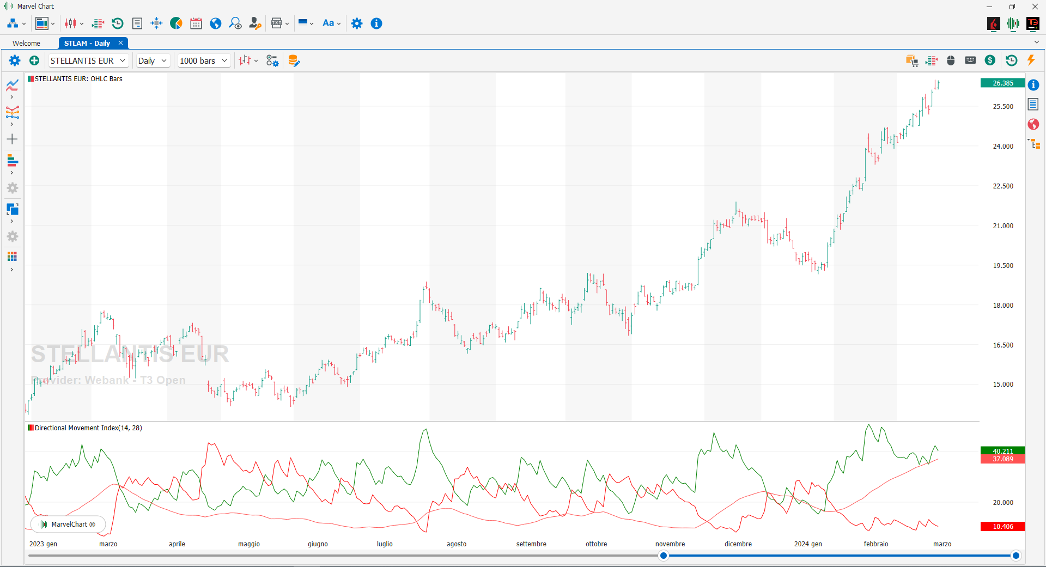Open the indicator list settings icon
This screenshot has height=567, width=1046.
272,60
